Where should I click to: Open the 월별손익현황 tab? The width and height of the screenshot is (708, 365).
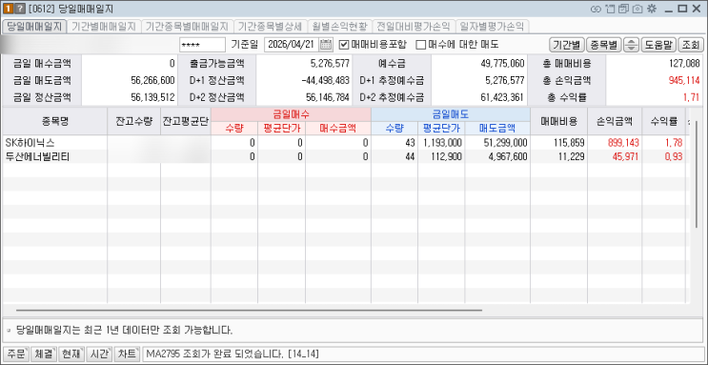coord(340,26)
